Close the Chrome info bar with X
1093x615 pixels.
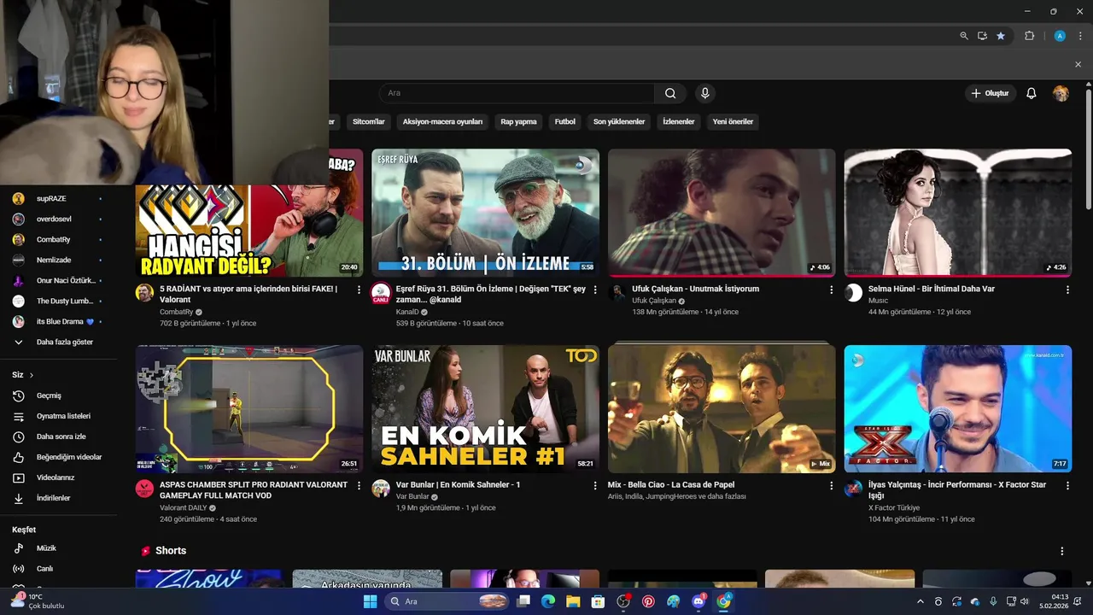(1078, 64)
